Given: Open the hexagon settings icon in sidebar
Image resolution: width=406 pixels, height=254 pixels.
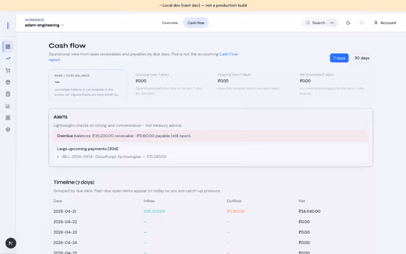Looking at the screenshot, I should point(8,130).
